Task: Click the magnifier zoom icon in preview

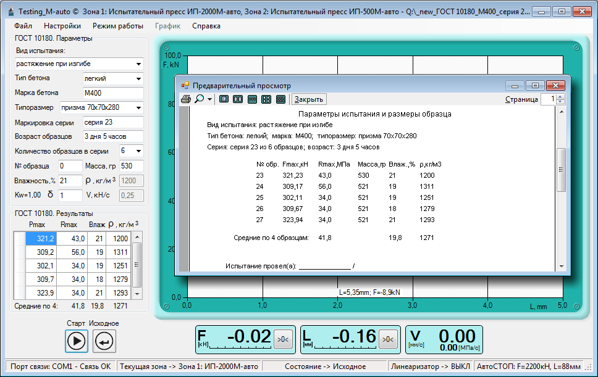Action: point(200,99)
